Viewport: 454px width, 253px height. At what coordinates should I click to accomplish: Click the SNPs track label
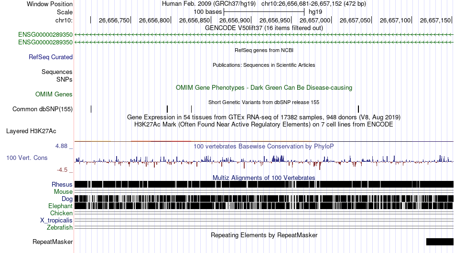click(x=65, y=79)
